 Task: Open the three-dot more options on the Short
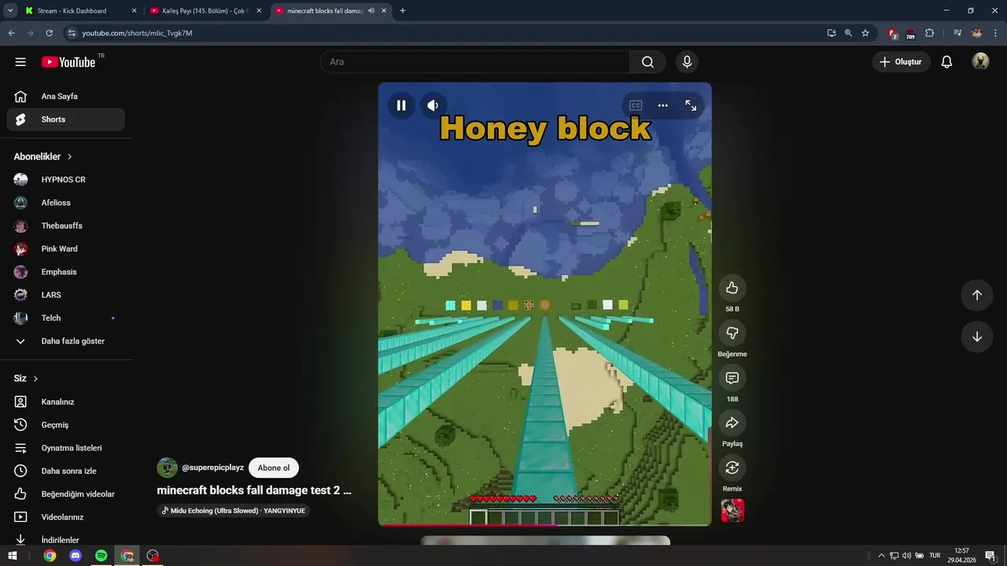[663, 105]
